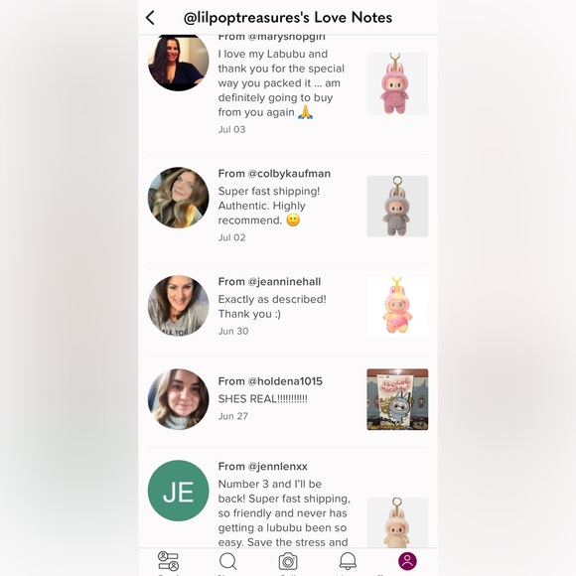The width and height of the screenshot is (576, 576).
Task: Open the Search magnifier tab
Action: click(228, 561)
